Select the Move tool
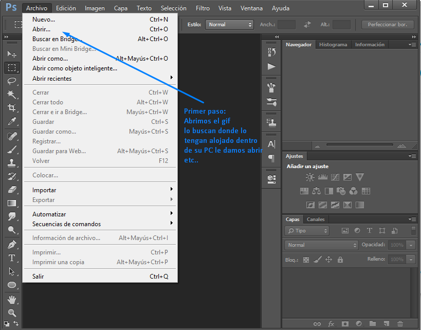 [11, 54]
